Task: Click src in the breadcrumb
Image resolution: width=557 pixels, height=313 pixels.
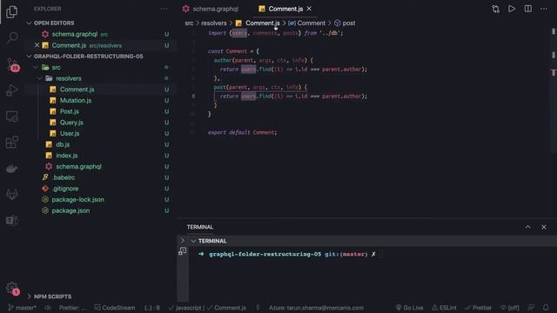Action: [x=189, y=23]
